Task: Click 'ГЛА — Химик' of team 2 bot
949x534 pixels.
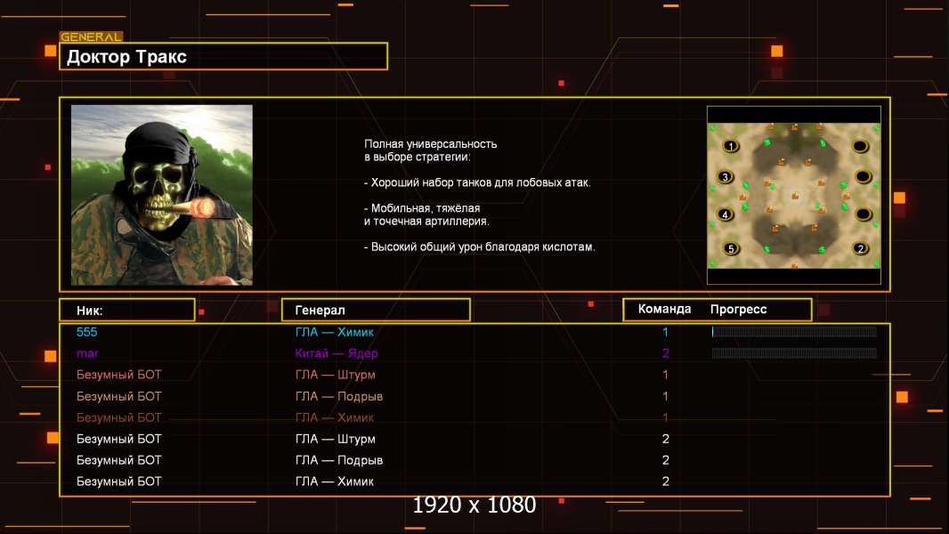Action: (x=334, y=481)
